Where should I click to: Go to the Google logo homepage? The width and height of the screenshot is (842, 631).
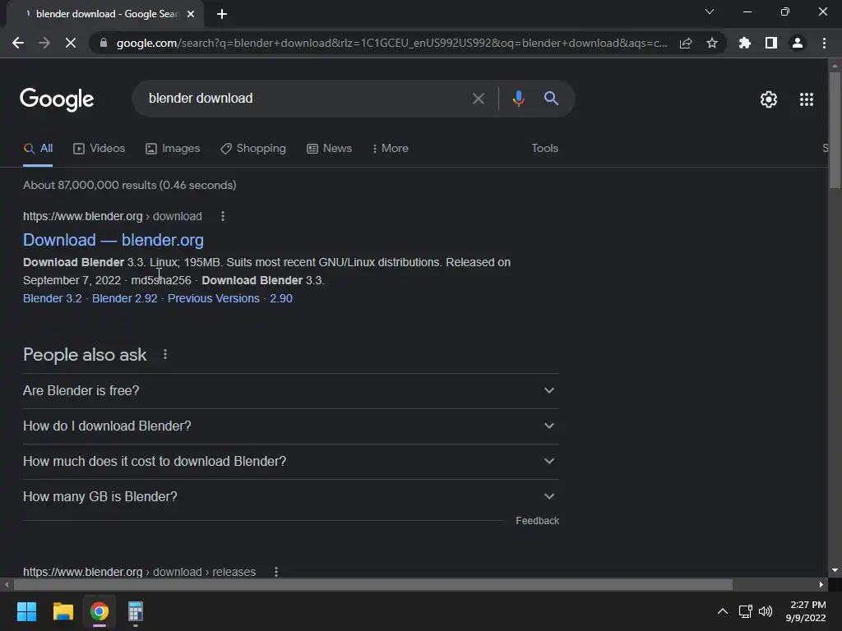click(57, 99)
